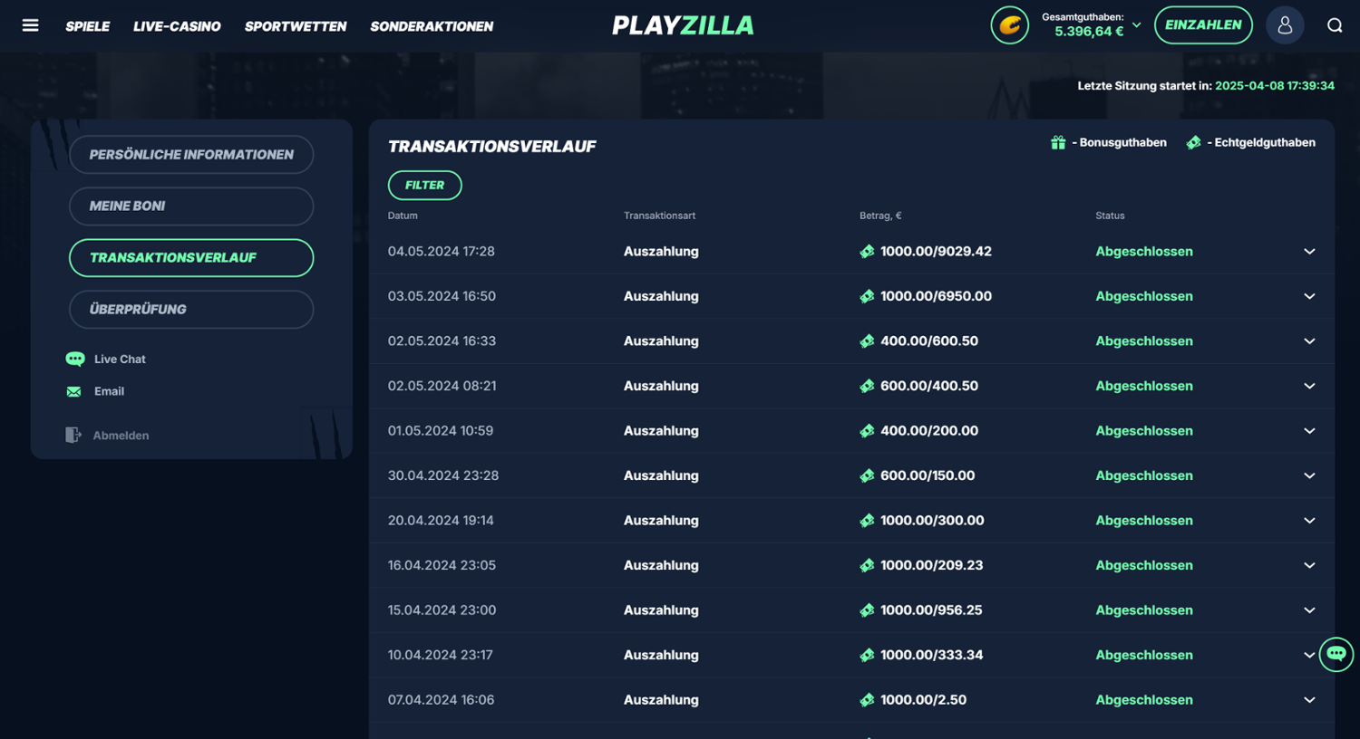1360x739 pixels.
Task: Click the search magnifier icon
Action: coord(1335,25)
